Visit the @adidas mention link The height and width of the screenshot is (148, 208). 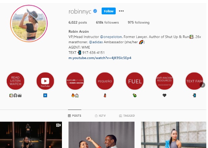(96, 42)
